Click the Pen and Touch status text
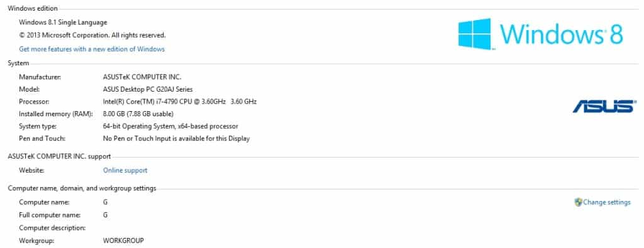644x248 pixels. tap(176, 138)
